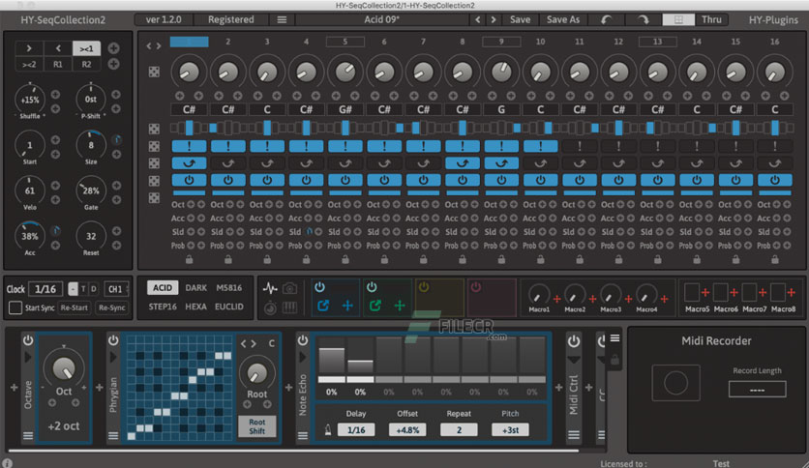
Task: Open Note Echo module menu icon
Action: 303,436
